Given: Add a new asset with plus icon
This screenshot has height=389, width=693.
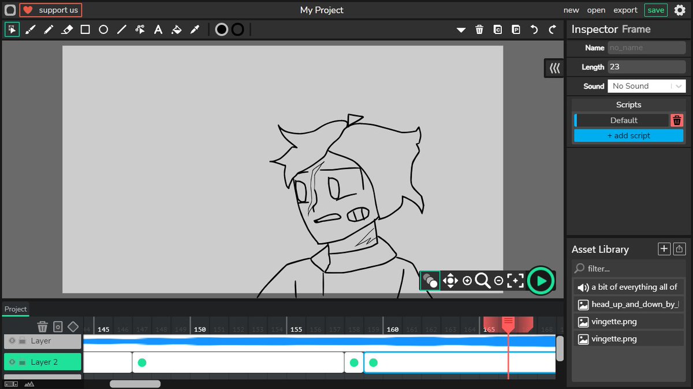Looking at the screenshot, I should [x=664, y=249].
